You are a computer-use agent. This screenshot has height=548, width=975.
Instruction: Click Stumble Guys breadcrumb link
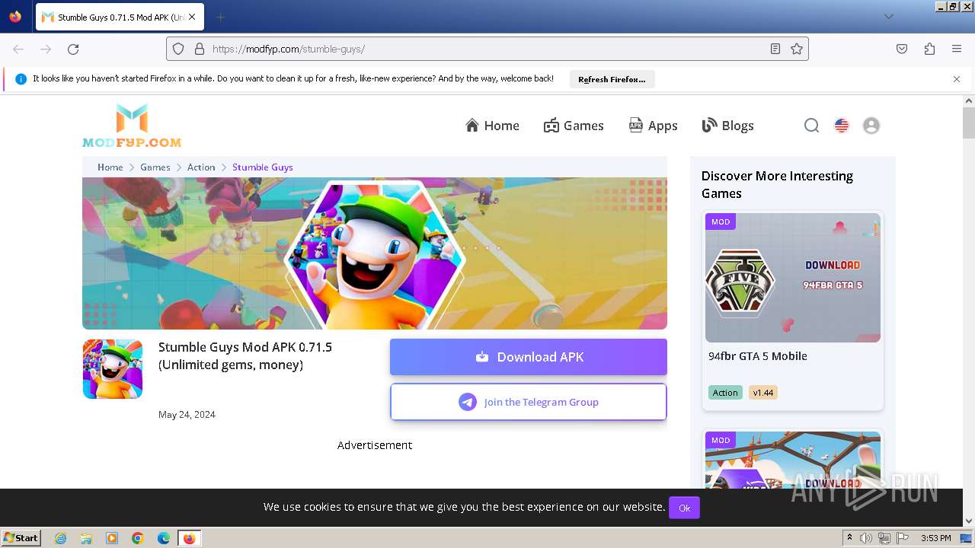click(263, 167)
